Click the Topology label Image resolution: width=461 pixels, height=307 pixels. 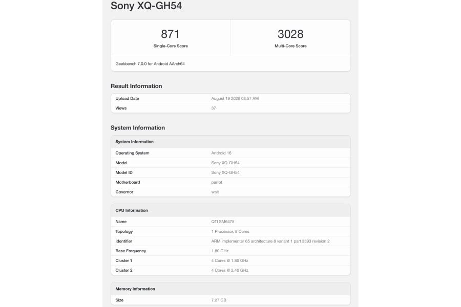(x=124, y=231)
